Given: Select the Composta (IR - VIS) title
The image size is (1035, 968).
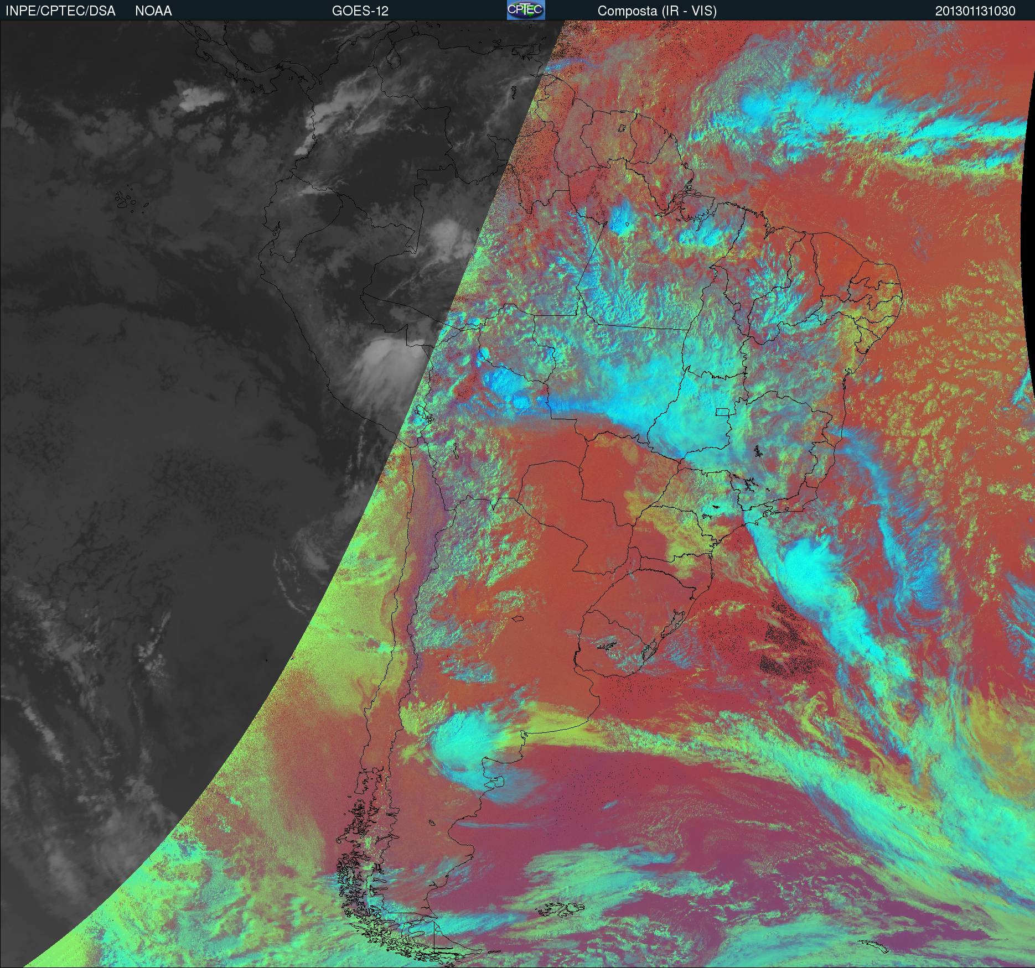Looking at the screenshot, I should coord(657,11).
